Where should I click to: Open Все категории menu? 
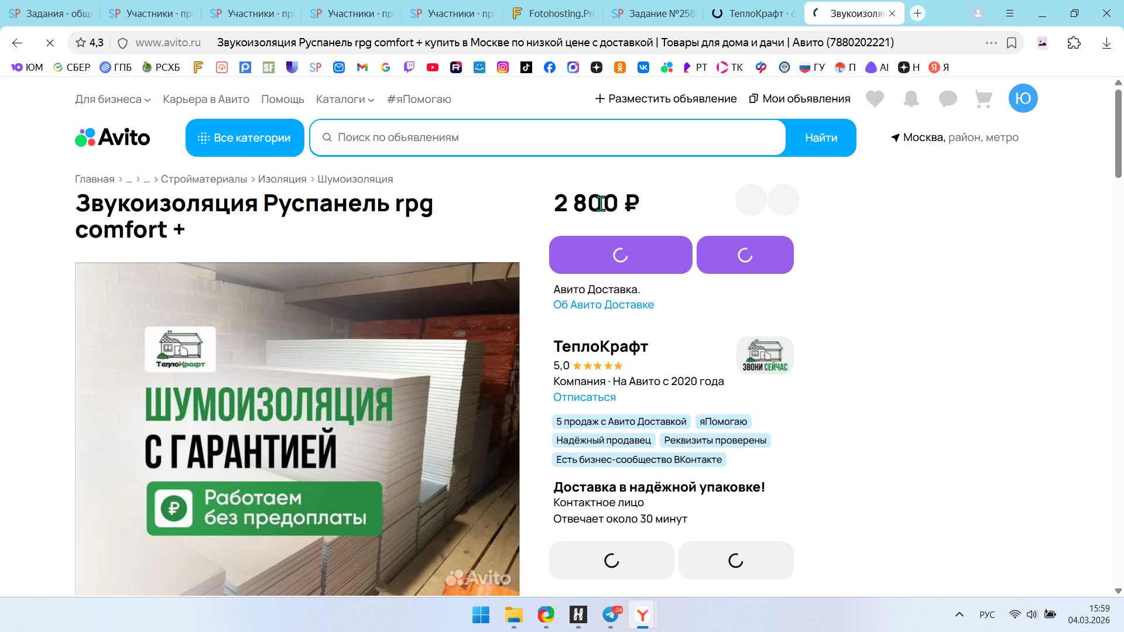pos(245,138)
